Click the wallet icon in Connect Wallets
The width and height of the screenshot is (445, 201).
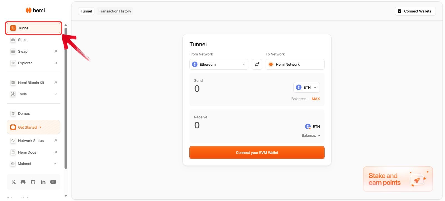[x=400, y=11]
